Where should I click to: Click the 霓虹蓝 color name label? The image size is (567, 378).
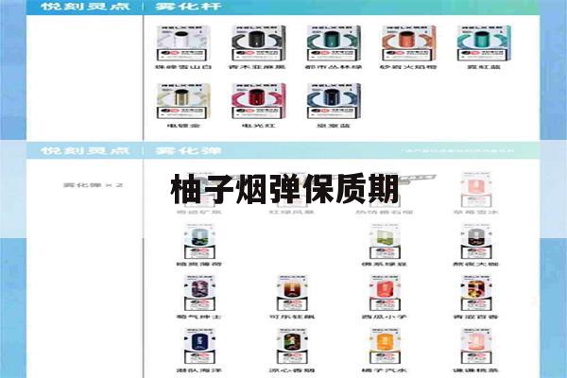click(484, 67)
